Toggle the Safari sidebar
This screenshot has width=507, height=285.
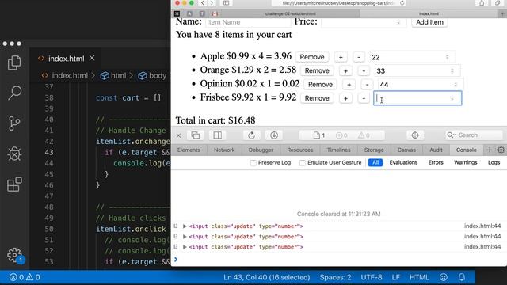tap(227, 3)
